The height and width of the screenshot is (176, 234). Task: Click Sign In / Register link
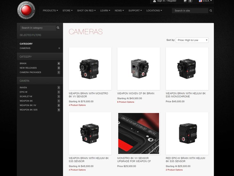point(167,1)
